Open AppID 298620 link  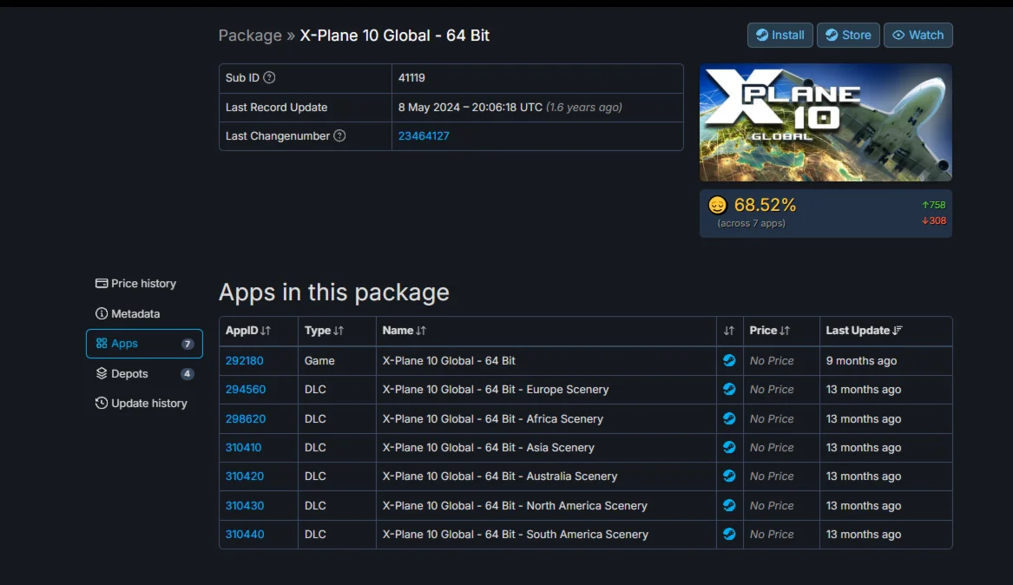click(x=246, y=418)
